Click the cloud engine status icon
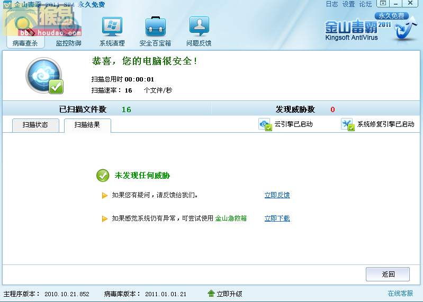This screenshot has width=423, height=302. click(265, 124)
